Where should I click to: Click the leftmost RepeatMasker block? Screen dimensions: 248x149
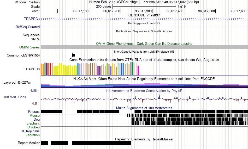44,143
